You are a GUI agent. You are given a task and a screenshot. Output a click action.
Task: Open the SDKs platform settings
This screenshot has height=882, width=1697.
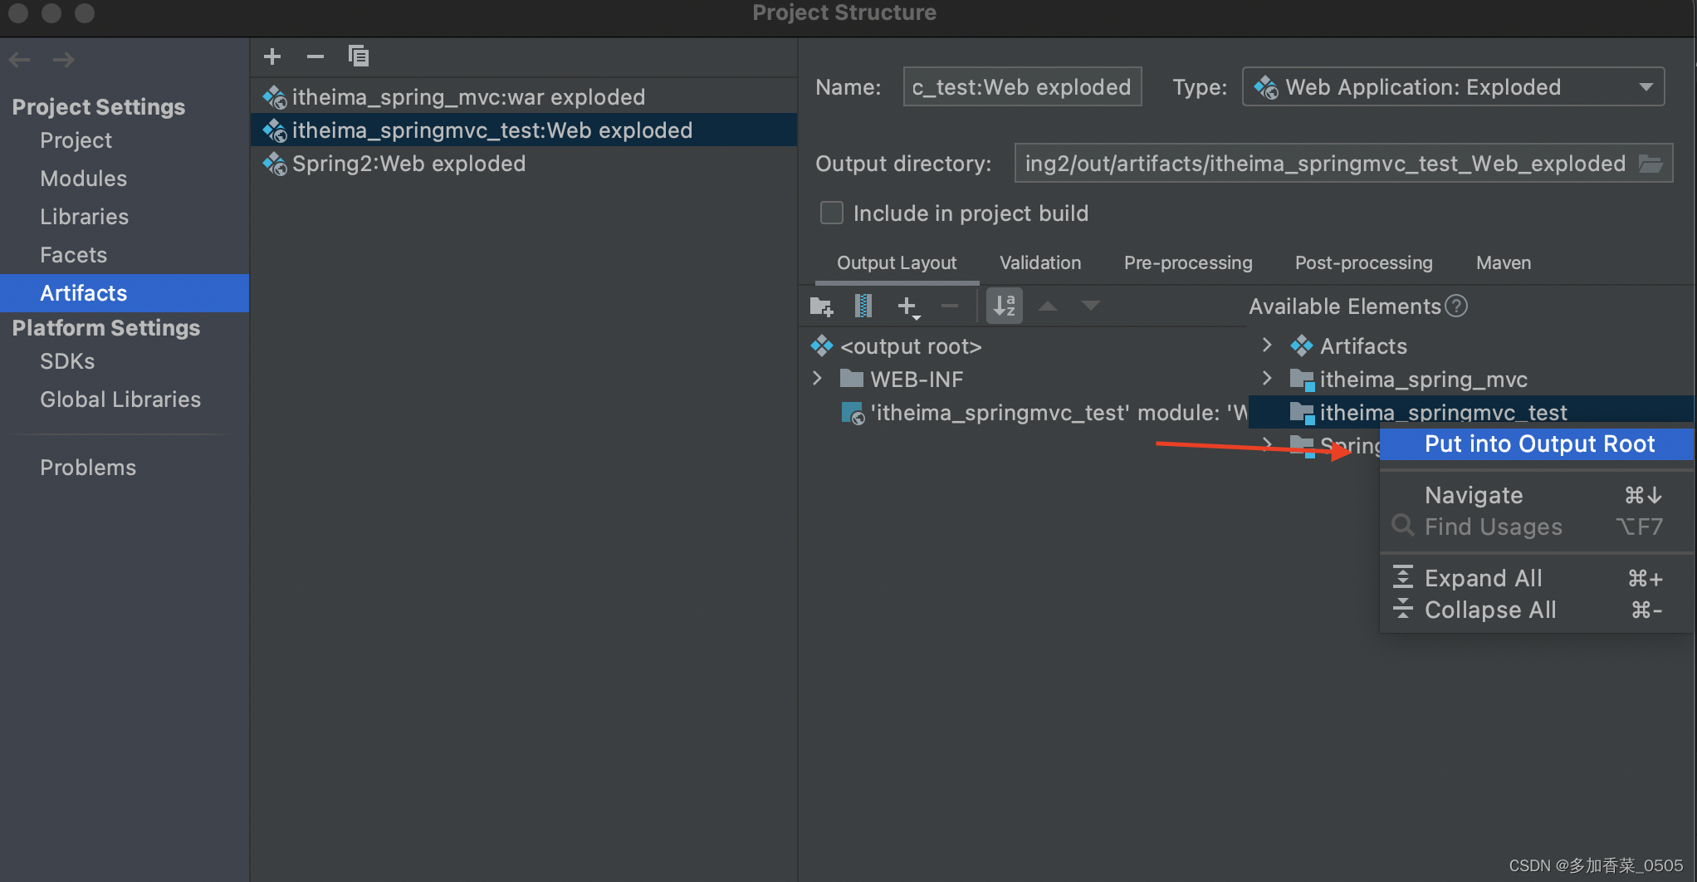(67, 361)
